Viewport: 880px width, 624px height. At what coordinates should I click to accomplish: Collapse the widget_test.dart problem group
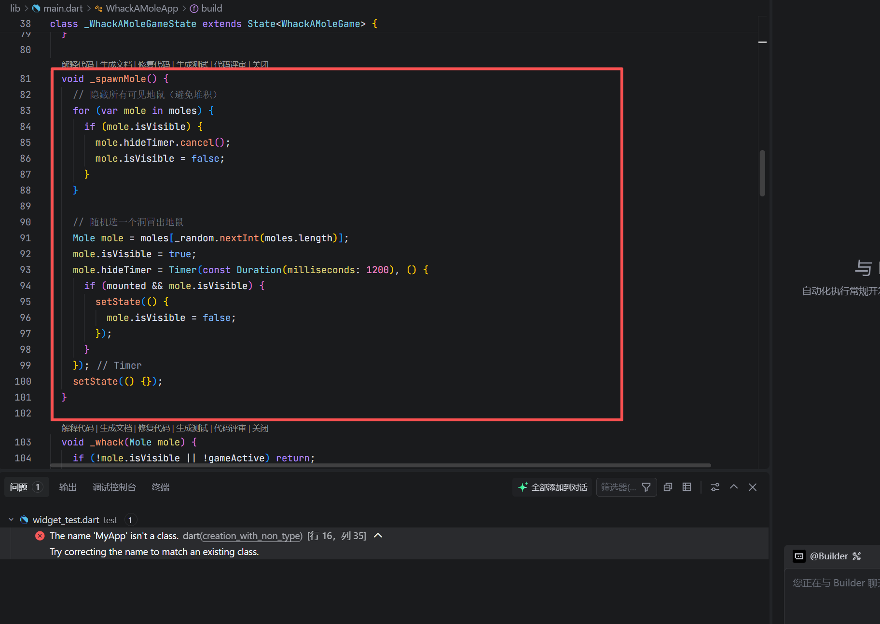[x=11, y=520]
